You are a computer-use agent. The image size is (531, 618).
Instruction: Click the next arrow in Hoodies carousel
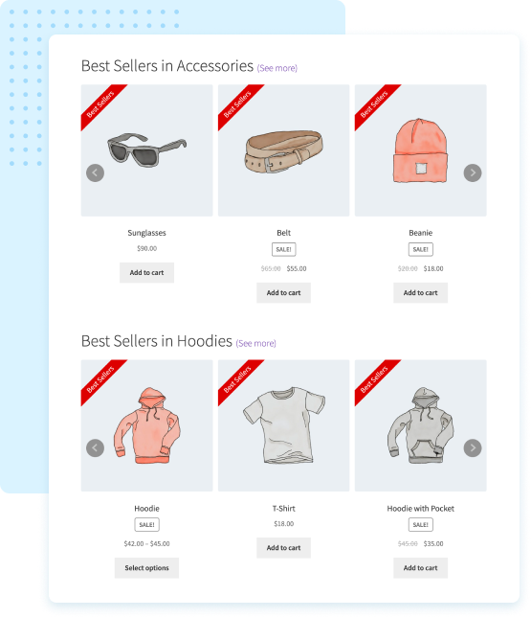(473, 447)
